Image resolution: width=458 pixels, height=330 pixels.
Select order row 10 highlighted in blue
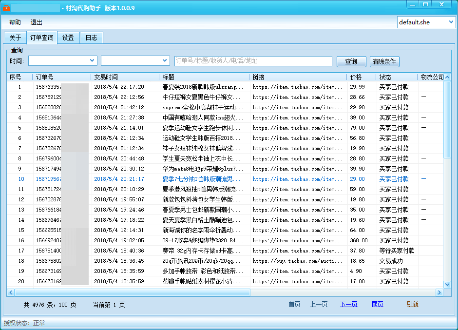click(195, 179)
